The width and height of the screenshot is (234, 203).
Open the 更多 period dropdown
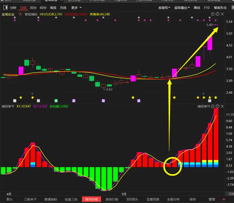[76, 7]
